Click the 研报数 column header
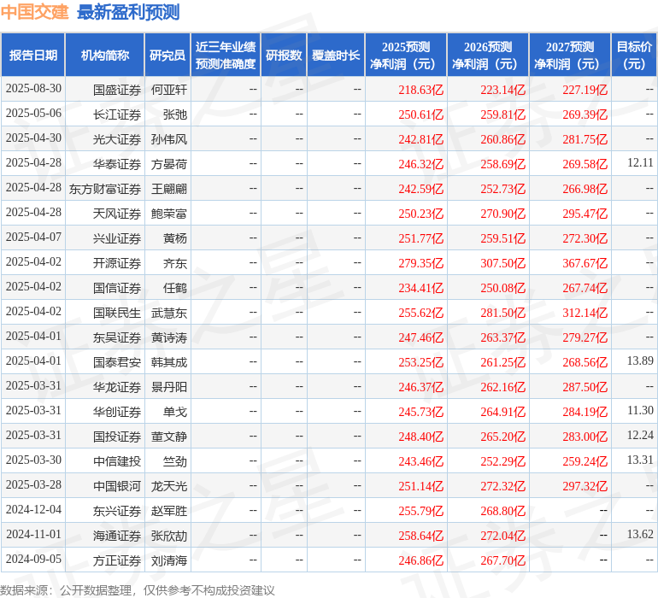 click(283, 55)
